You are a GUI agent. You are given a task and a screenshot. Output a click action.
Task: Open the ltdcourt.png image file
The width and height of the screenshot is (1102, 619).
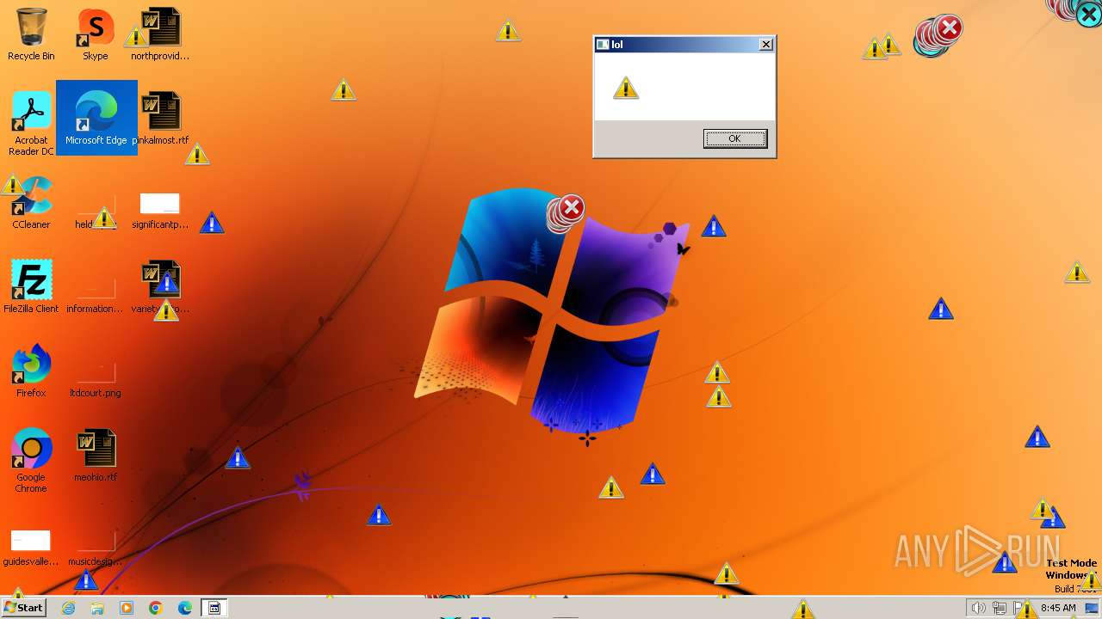pos(96,379)
